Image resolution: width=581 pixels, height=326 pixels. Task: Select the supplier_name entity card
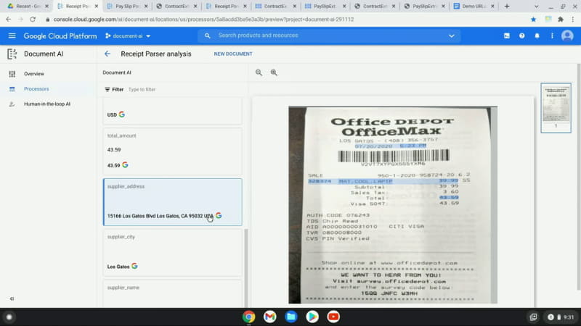(172, 294)
